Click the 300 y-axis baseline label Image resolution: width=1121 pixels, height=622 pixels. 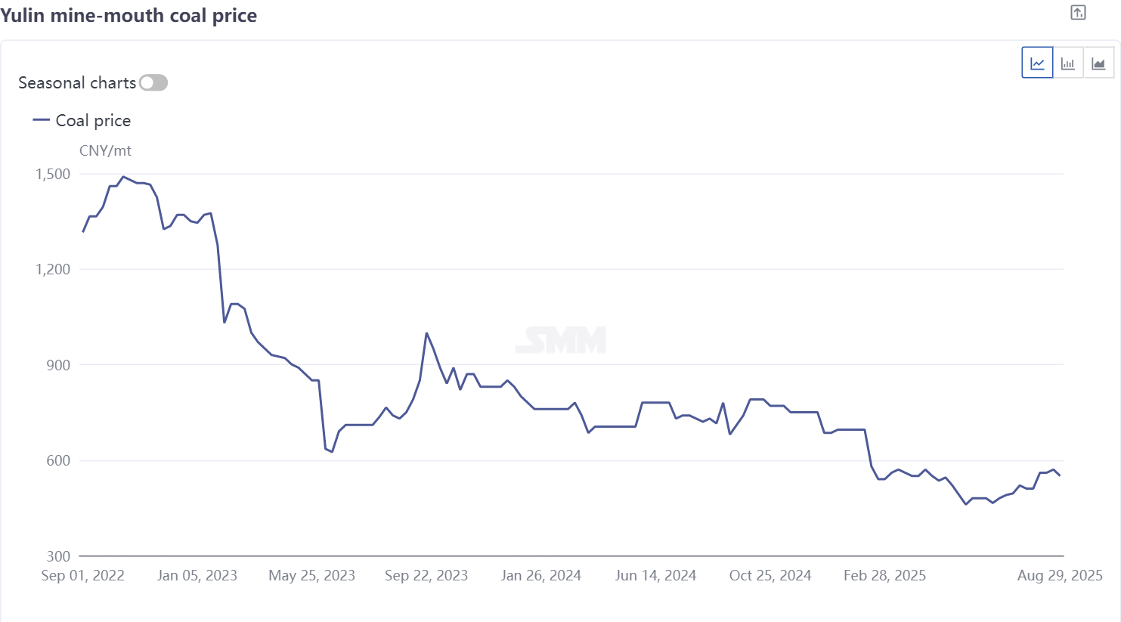coord(58,556)
